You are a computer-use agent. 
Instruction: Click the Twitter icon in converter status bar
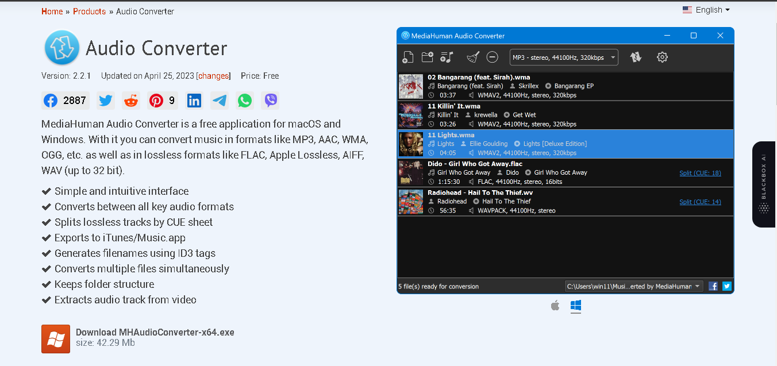727,286
